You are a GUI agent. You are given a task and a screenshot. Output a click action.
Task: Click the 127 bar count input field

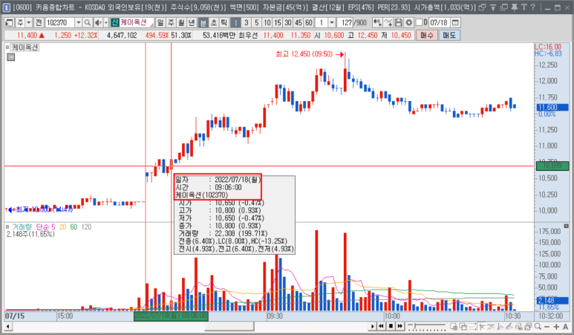click(346, 23)
